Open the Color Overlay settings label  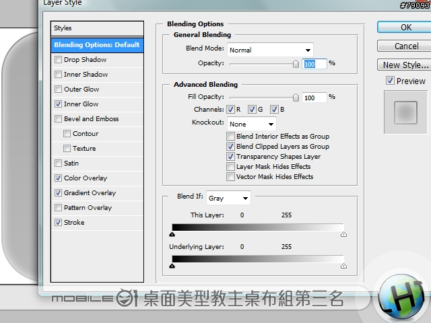coord(86,178)
